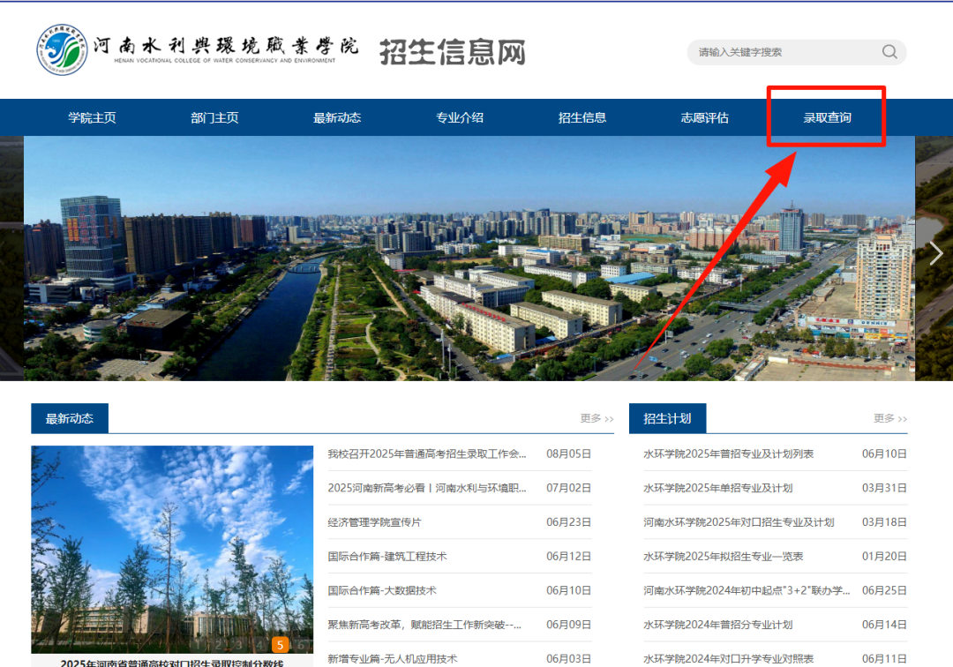The width and height of the screenshot is (953, 667).
Task: Select slide number 5 indicator
Action: click(281, 645)
